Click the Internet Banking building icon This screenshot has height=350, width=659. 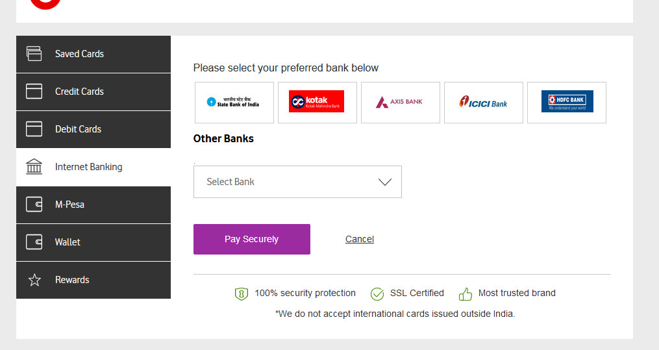[34, 166]
